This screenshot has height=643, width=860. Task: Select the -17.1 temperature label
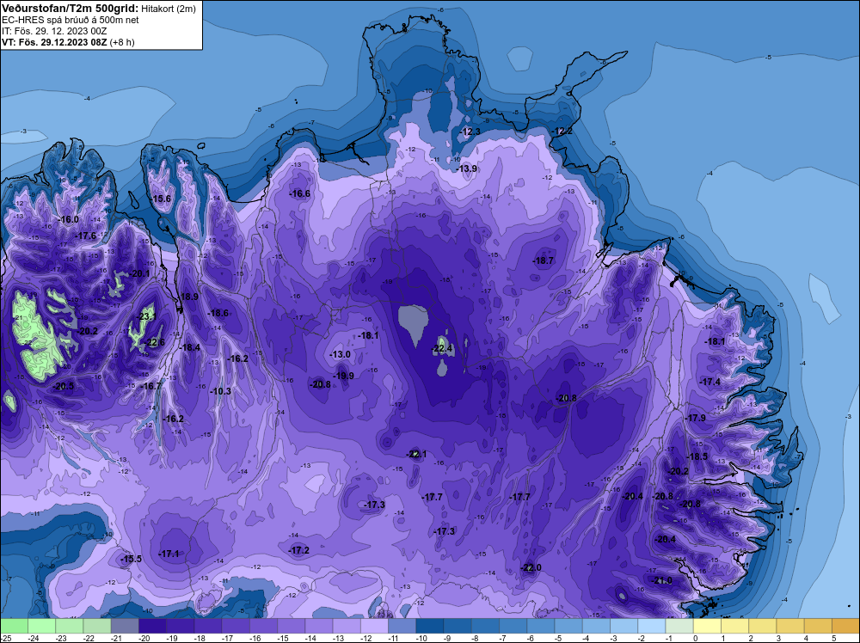pyautogui.click(x=169, y=554)
